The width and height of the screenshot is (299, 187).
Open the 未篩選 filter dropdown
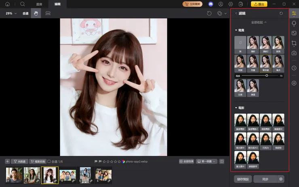tap(19, 162)
